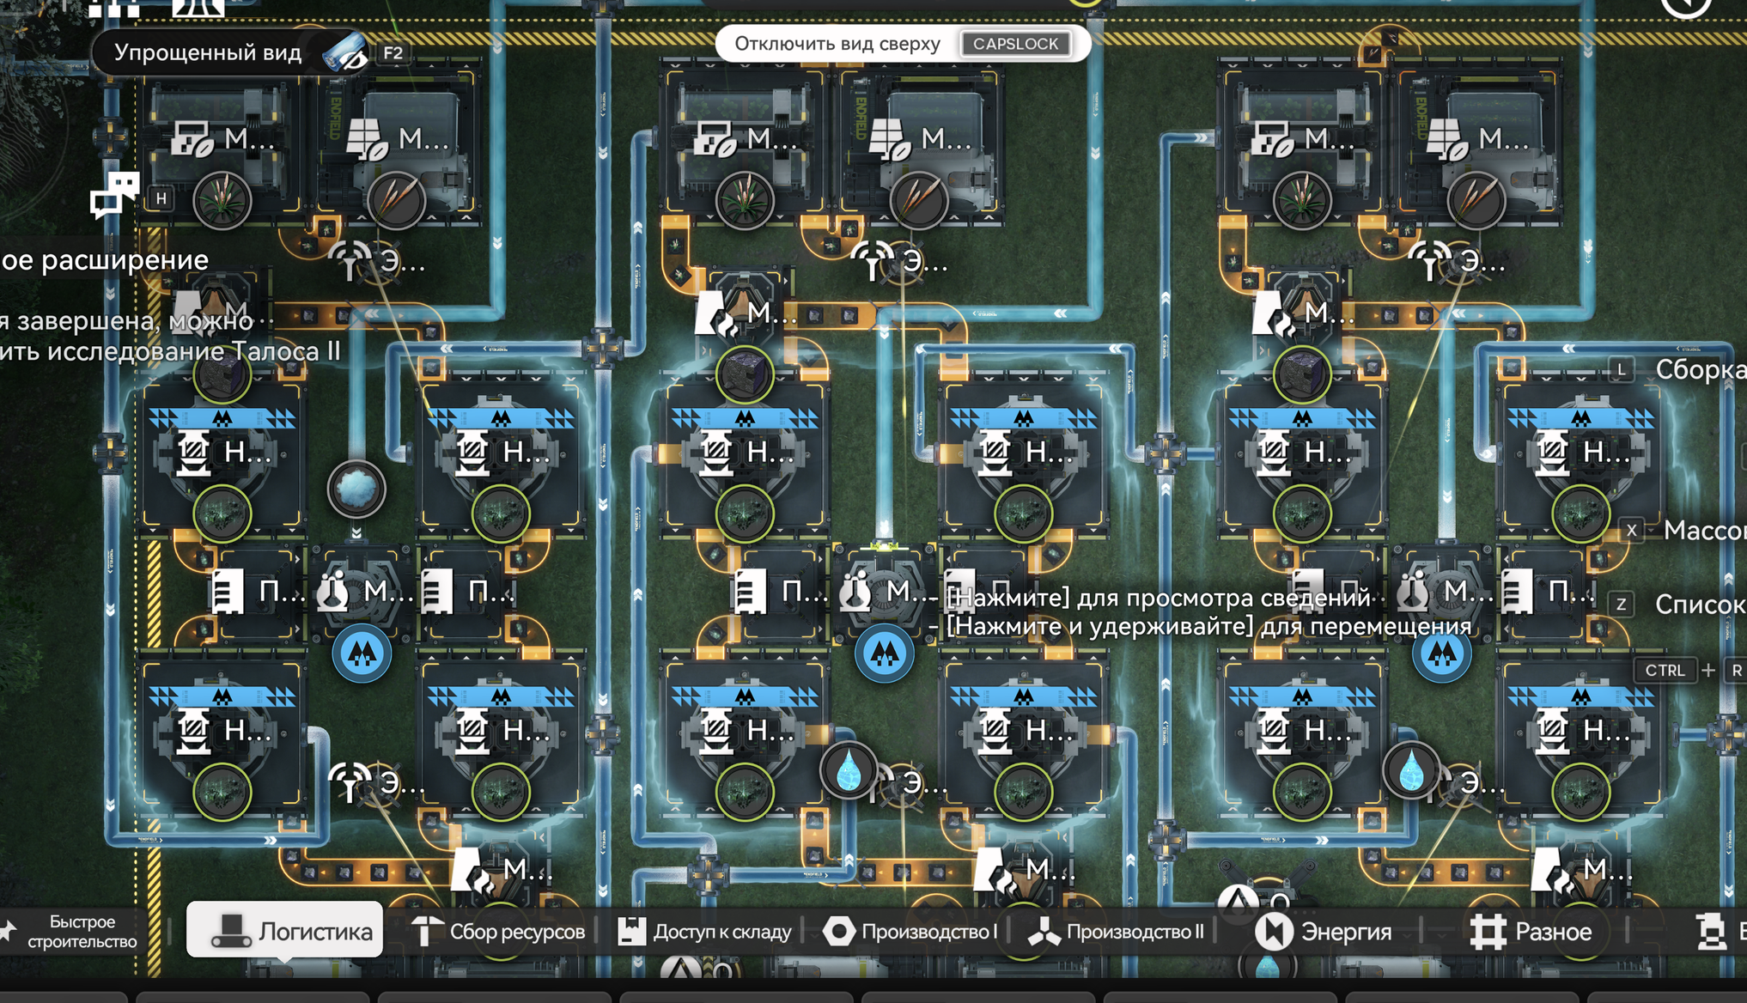The image size is (1747, 1003).
Task: Click the rightmost reed plant icon at top
Action: click(1476, 200)
